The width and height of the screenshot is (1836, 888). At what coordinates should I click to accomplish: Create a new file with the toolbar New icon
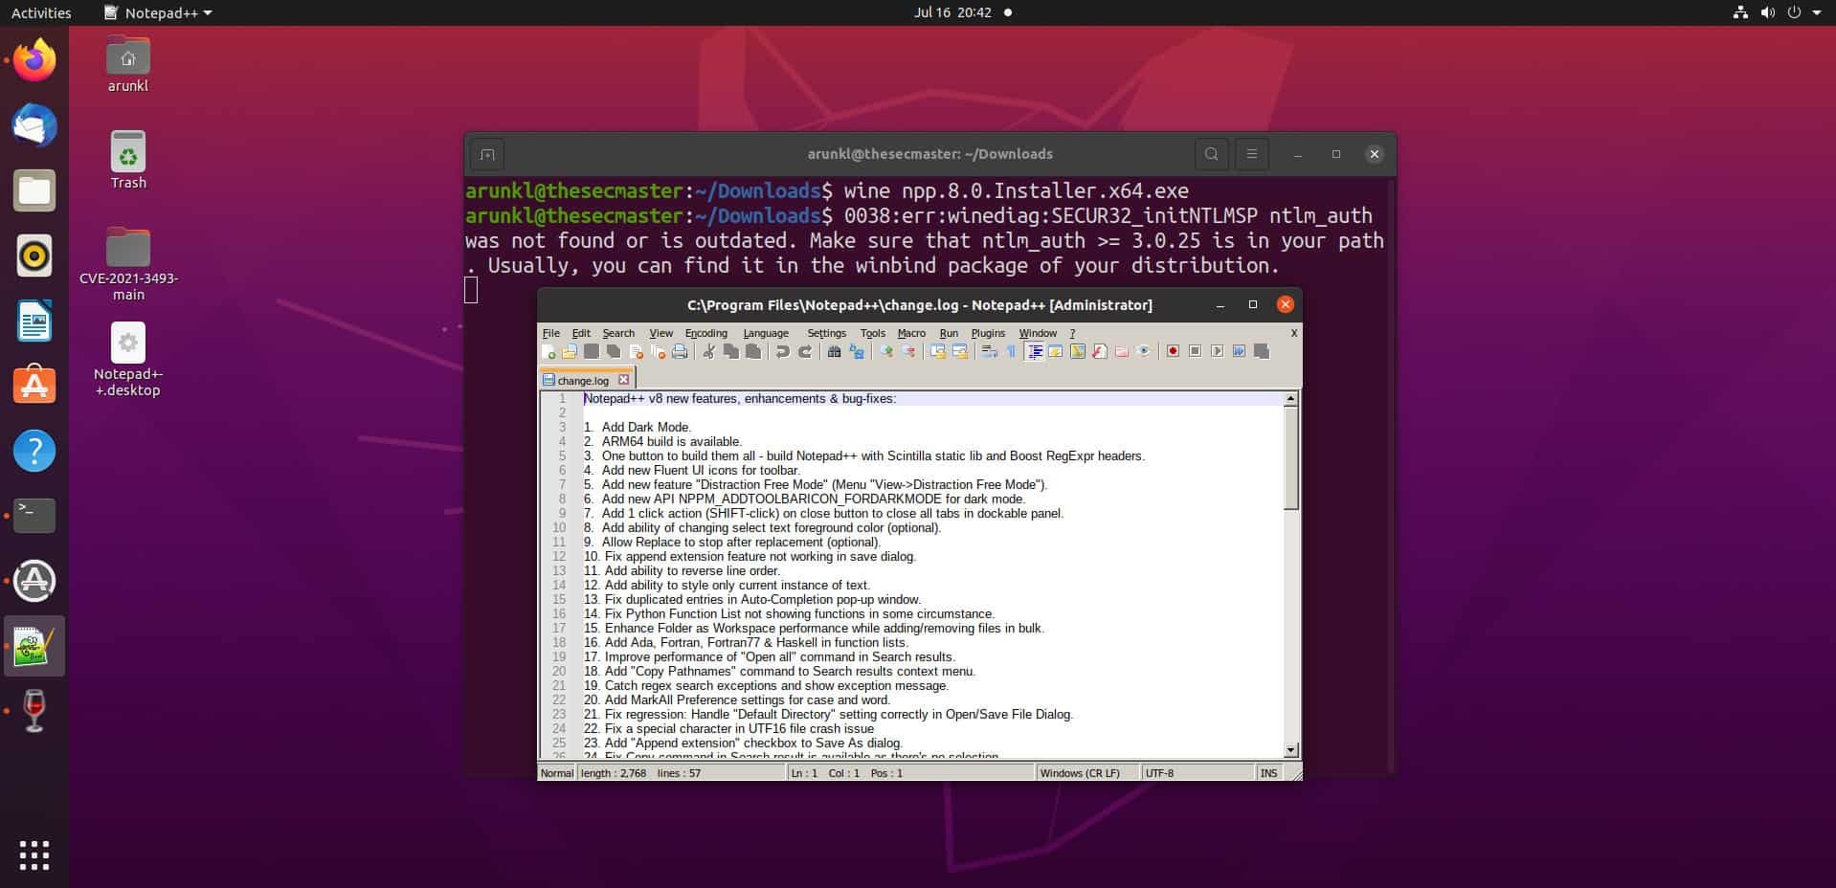[549, 352]
